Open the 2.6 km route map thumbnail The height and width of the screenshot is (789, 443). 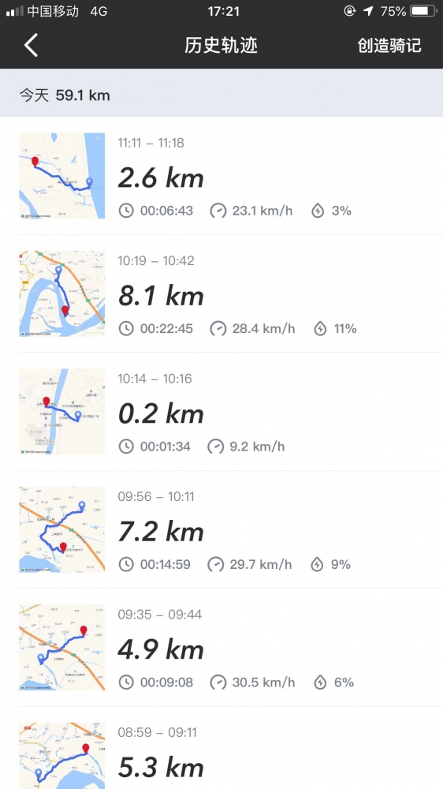tap(61, 176)
